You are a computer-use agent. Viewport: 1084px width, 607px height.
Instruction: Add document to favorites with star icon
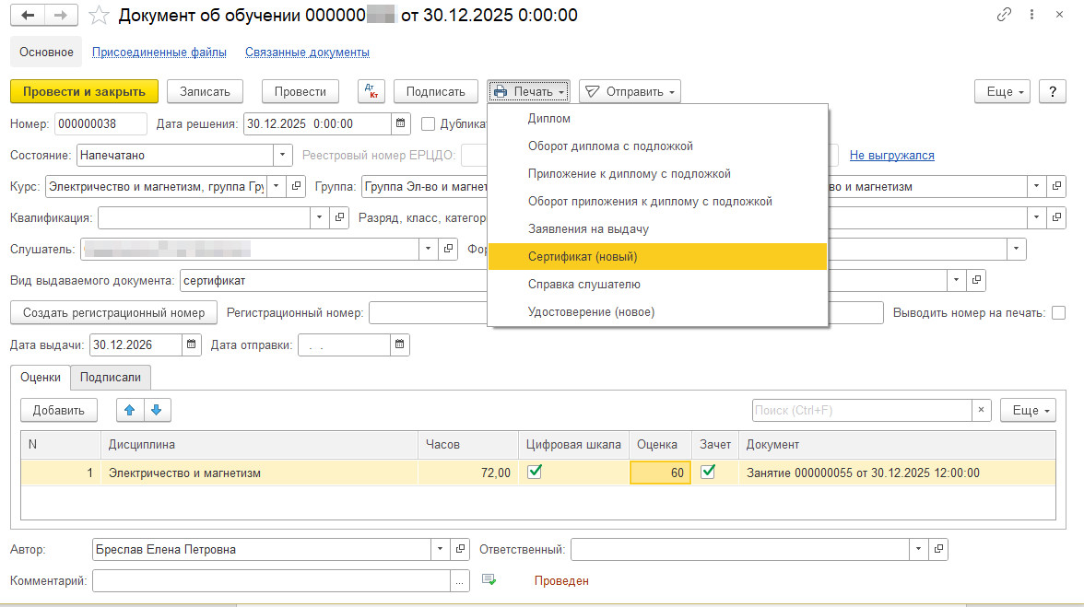(99, 15)
